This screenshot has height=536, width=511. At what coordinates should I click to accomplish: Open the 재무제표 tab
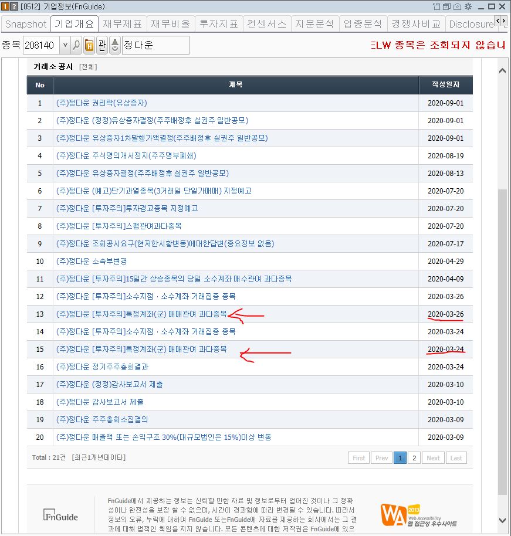click(x=123, y=24)
